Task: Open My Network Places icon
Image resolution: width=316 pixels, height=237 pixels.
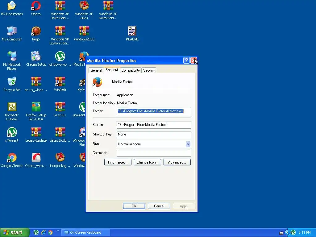Action: point(12,61)
